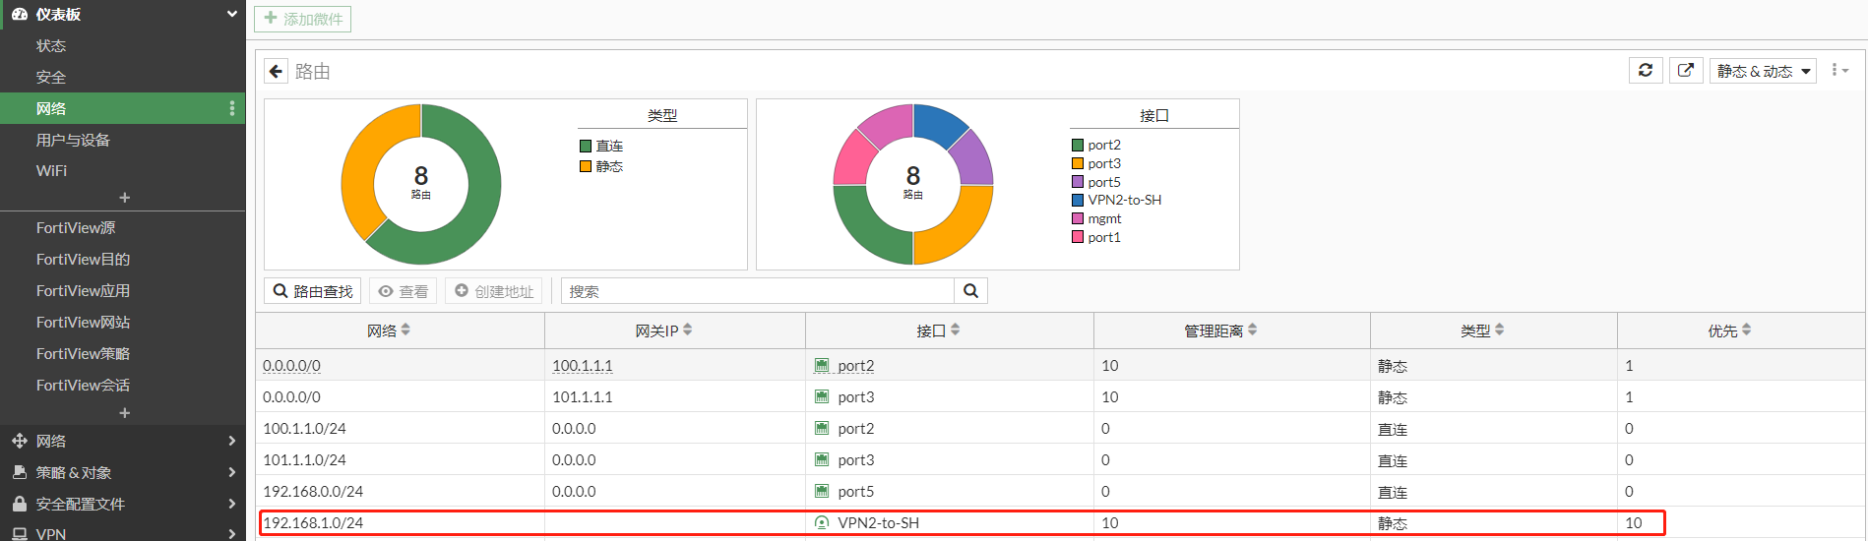Open FortiView源 in the sidebar
The width and height of the screenshot is (1868, 541).
[x=76, y=228]
